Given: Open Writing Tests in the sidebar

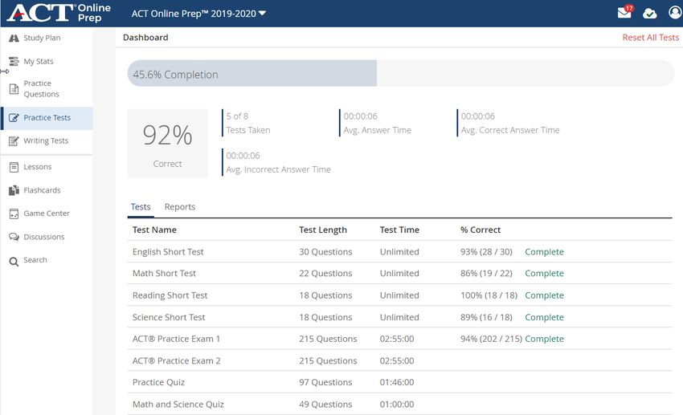Looking at the screenshot, I should point(47,141).
